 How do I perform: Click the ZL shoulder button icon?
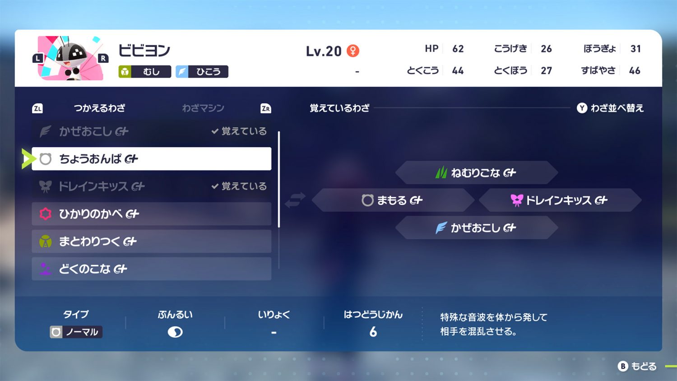click(37, 108)
